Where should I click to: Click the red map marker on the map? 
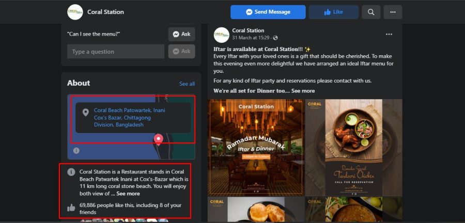click(x=159, y=139)
